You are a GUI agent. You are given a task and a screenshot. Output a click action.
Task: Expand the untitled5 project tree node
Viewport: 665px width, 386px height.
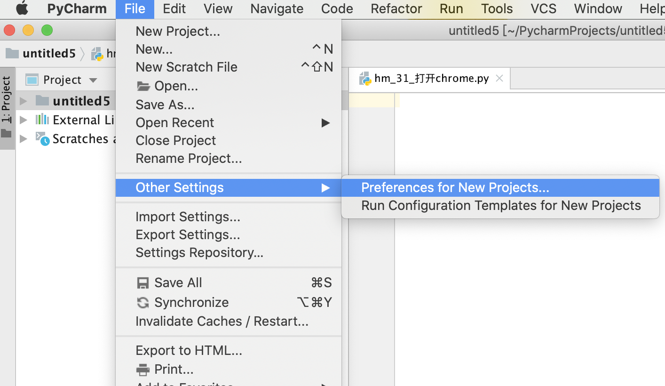click(23, 101)
